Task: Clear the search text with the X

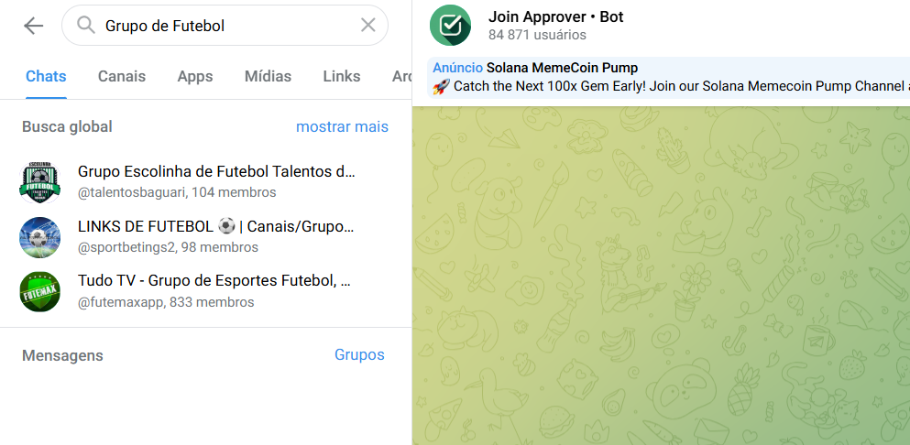Action: tap(368, 25)
